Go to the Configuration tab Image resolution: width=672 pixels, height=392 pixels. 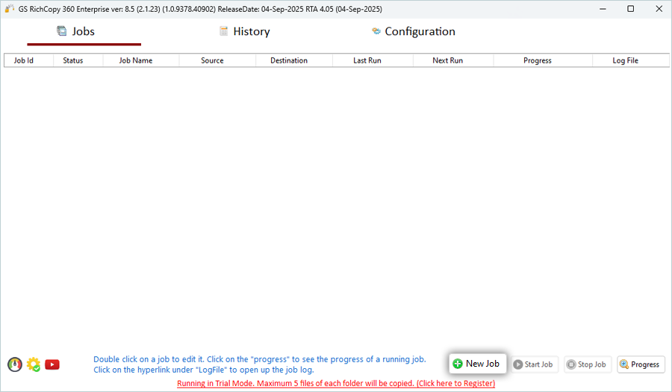(413, 31)
